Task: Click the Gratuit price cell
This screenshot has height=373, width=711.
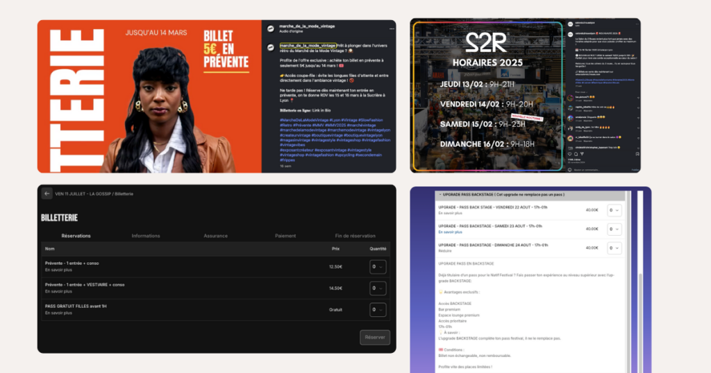Action: click(335, 310)
